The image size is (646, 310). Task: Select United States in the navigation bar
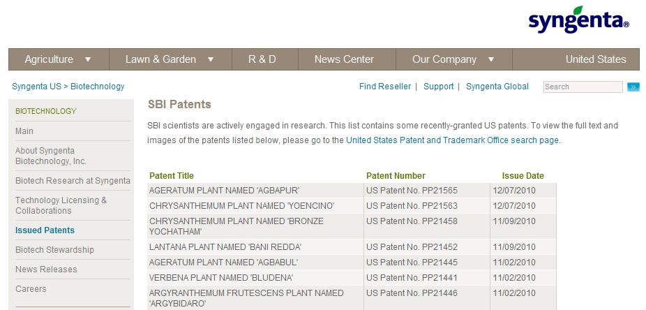coord(596,59)
